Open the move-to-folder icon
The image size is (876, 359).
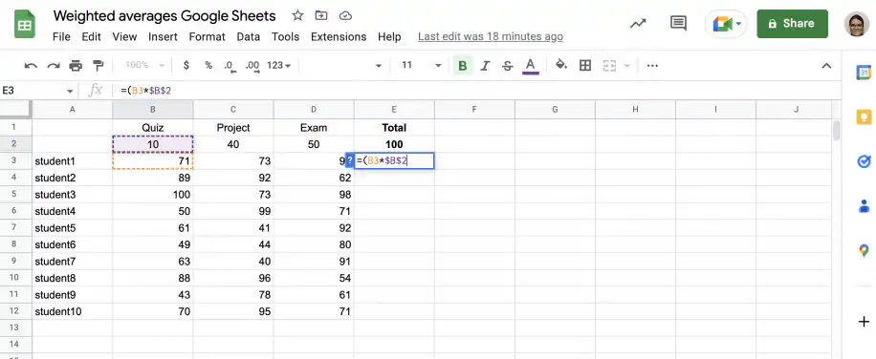(321, 15)
